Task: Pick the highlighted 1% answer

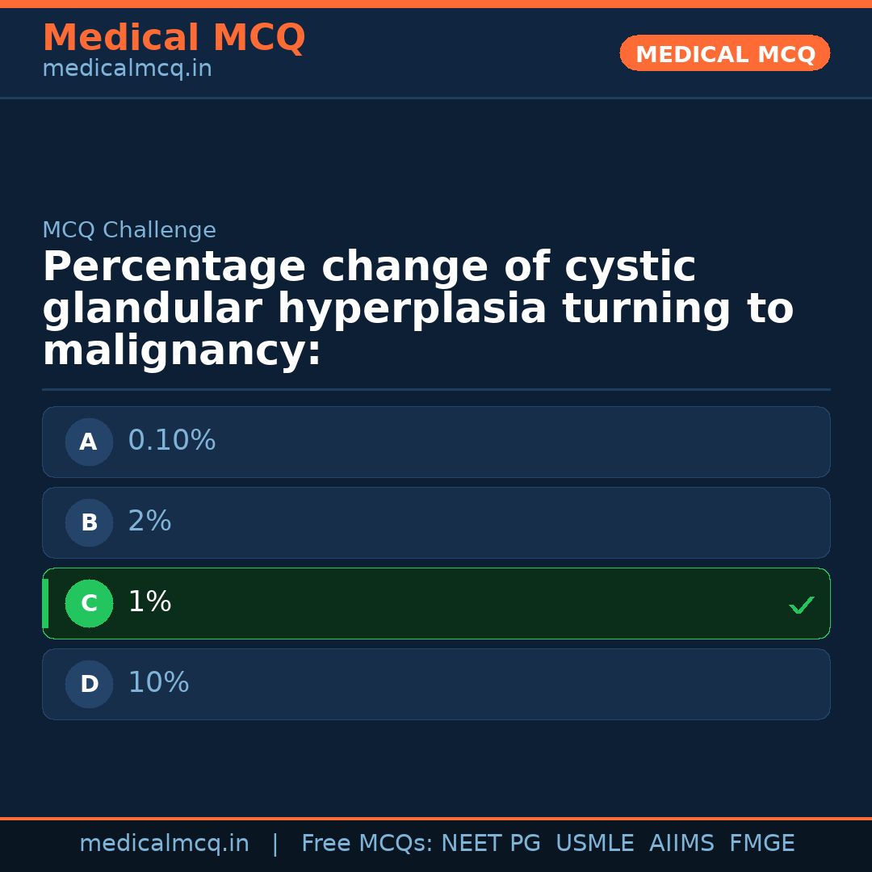Action: (436, 603)
